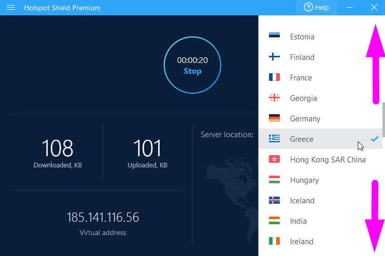Pick Greece in the server list
This screenshot has width=385, height=256.
coord(320,139)
